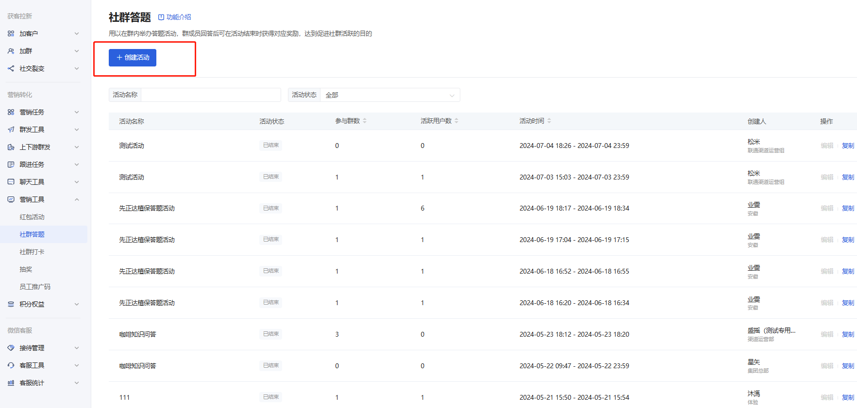The image size is (857, 408).
Task: Focus the 活动名称 search input
Action: [211, 95]
